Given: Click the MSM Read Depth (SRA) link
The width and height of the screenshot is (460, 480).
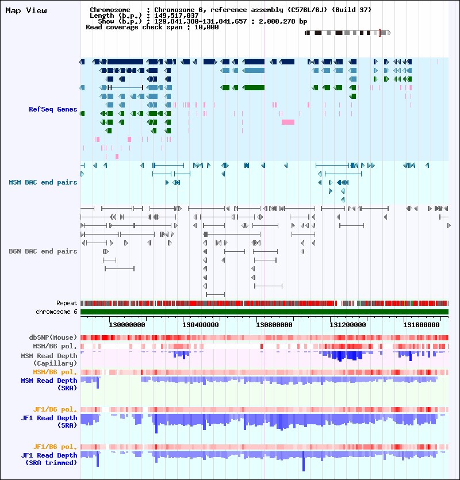Looking at the screenshot, I should [x=49, y=384].
